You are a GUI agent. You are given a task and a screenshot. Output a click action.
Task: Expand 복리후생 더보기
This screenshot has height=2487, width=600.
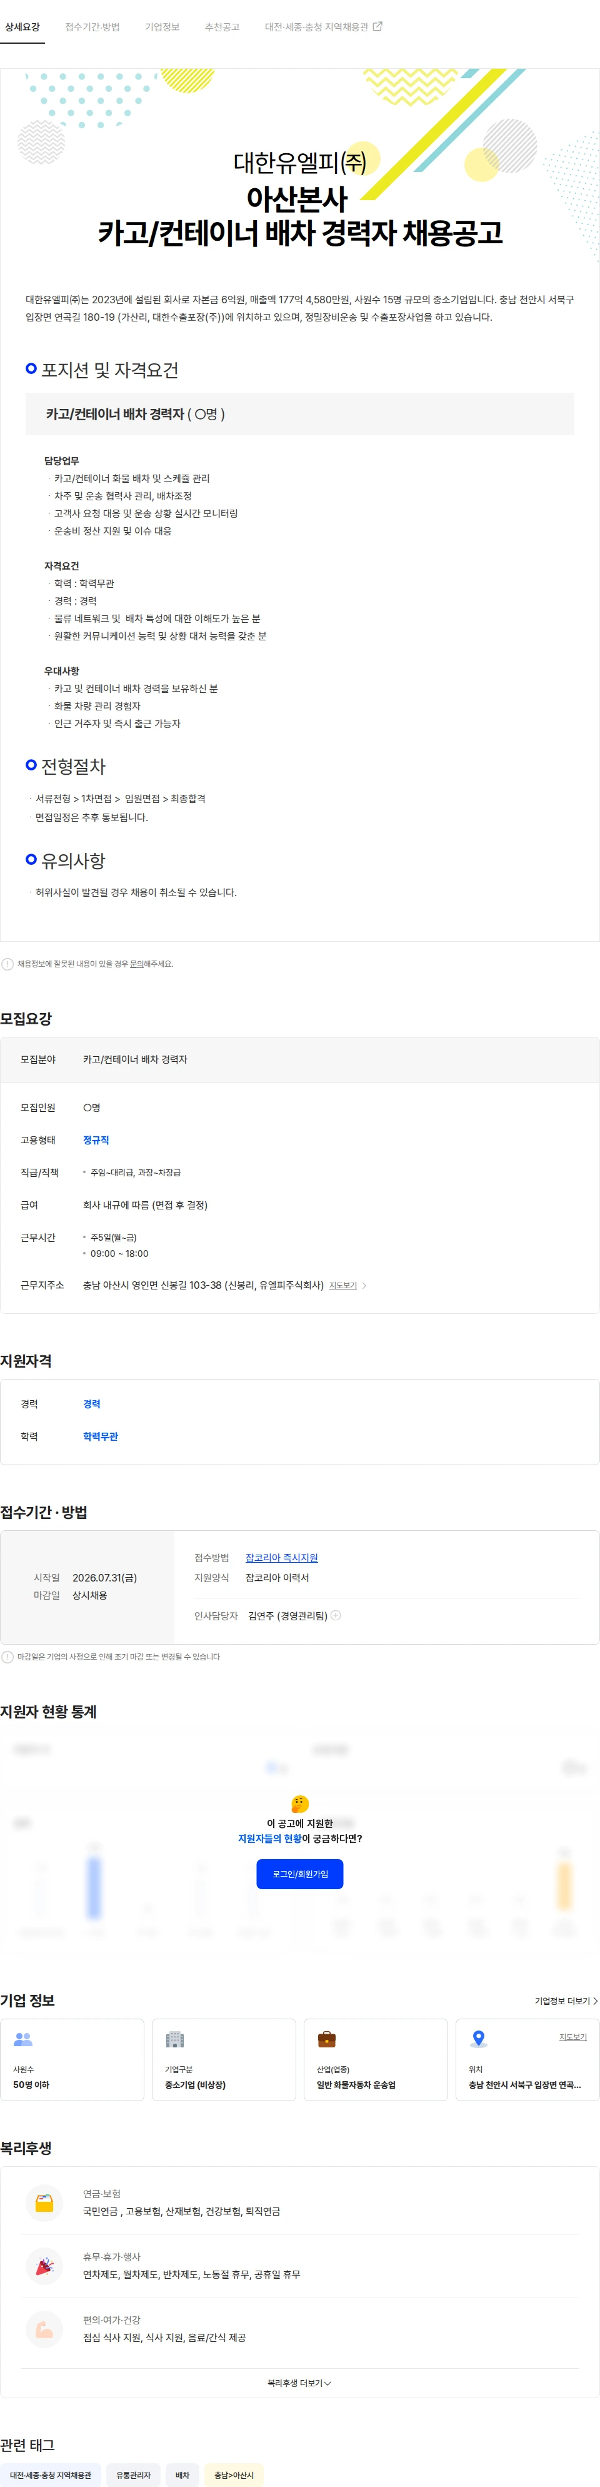click(x=299, y=2383)
